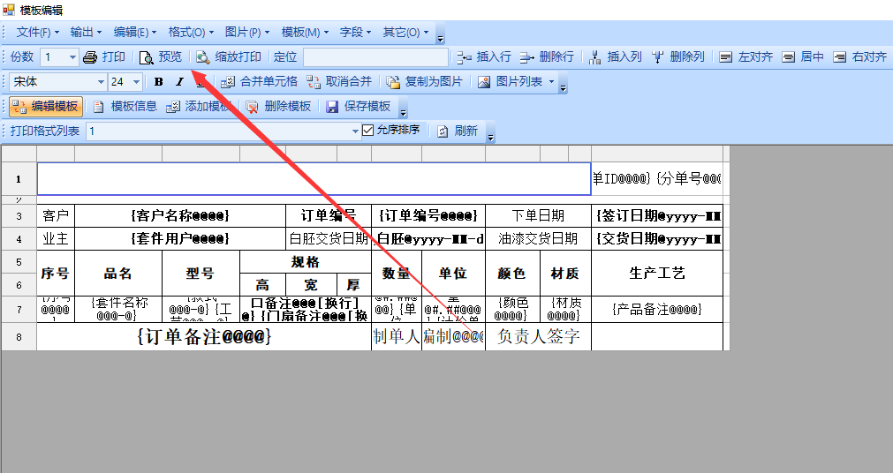Expand the 打印格式列表 combo box
Image resolution: width=893 pixels, height=473 pixels.
click(x=356, y=131)
